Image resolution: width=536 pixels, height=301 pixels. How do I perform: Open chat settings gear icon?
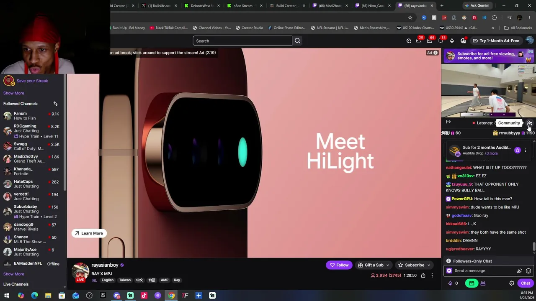[511, 283]
